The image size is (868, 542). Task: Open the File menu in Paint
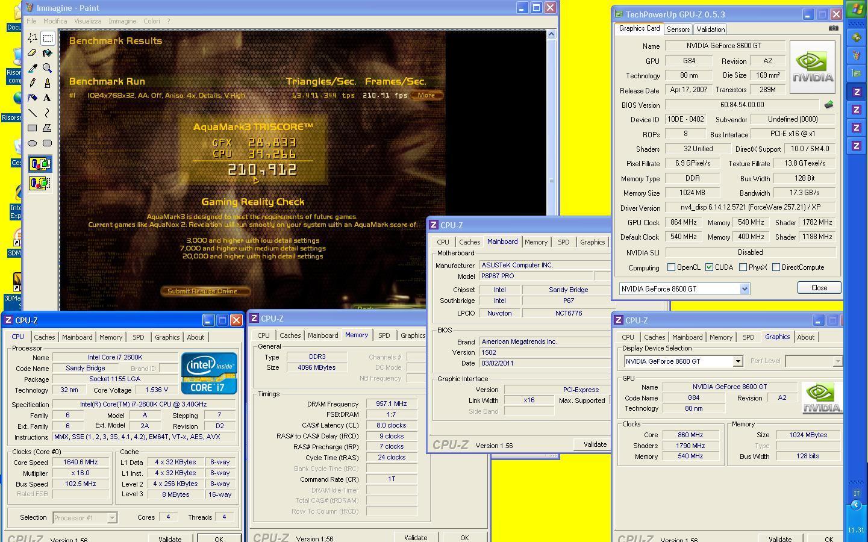[31, 21]
